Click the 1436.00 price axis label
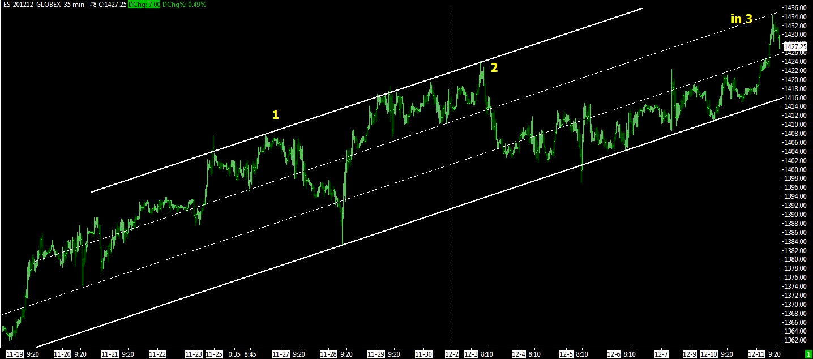The height and width of the screenshot is (359, 813). pyautogui.click(x=797, y=8)
